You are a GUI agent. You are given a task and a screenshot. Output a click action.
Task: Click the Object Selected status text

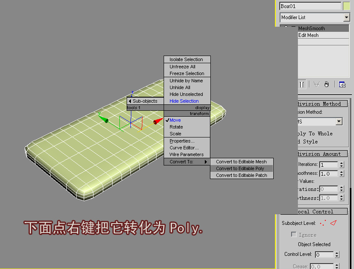pyautogui.click(x=314, y=244)
